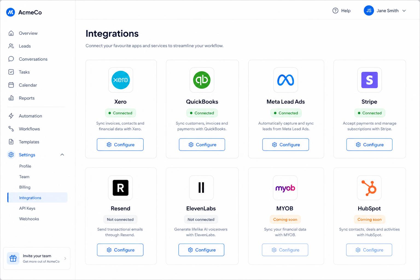Click the Calendar icon in sidebar
This screenshot has width=420, height=280.
11,85
